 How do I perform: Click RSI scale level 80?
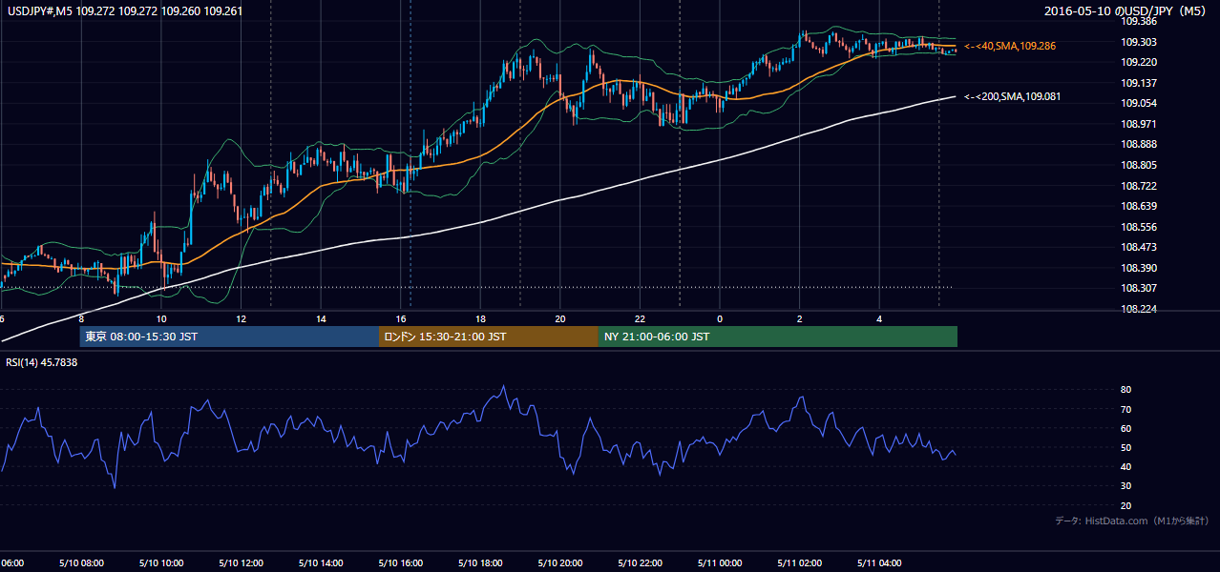tap(1126, 390)
